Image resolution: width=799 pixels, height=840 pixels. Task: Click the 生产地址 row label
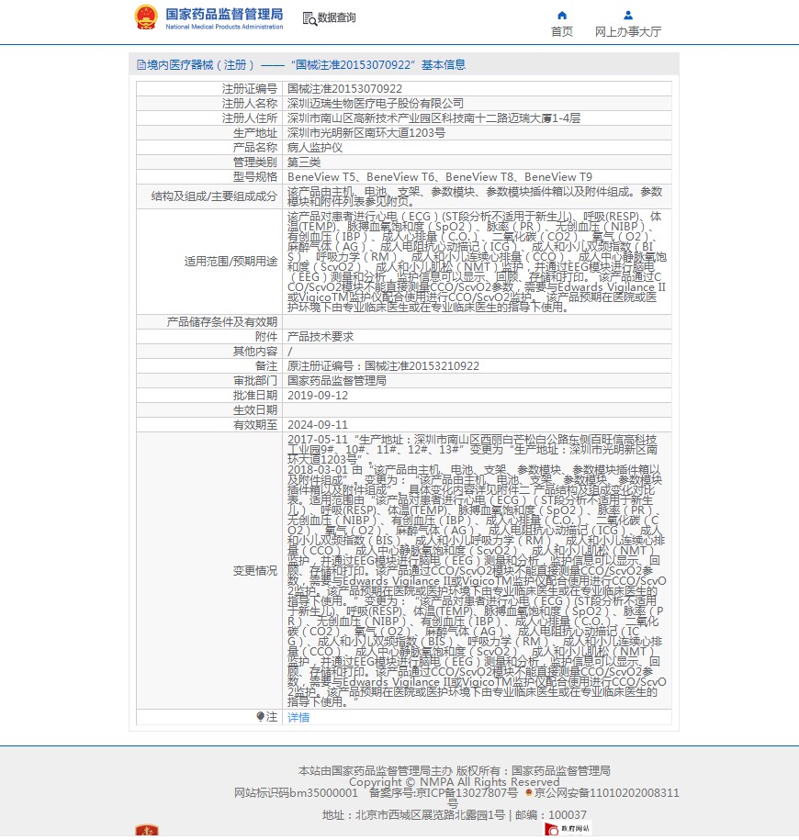click(255, 132)
